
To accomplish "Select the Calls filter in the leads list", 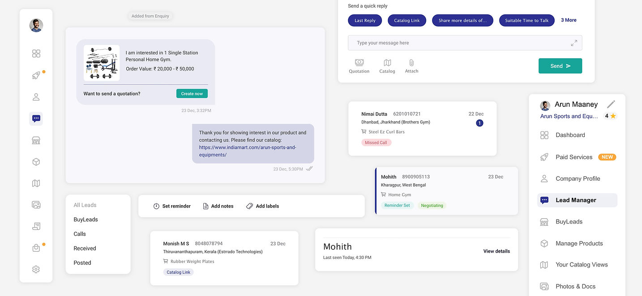I will pos(80,234).
